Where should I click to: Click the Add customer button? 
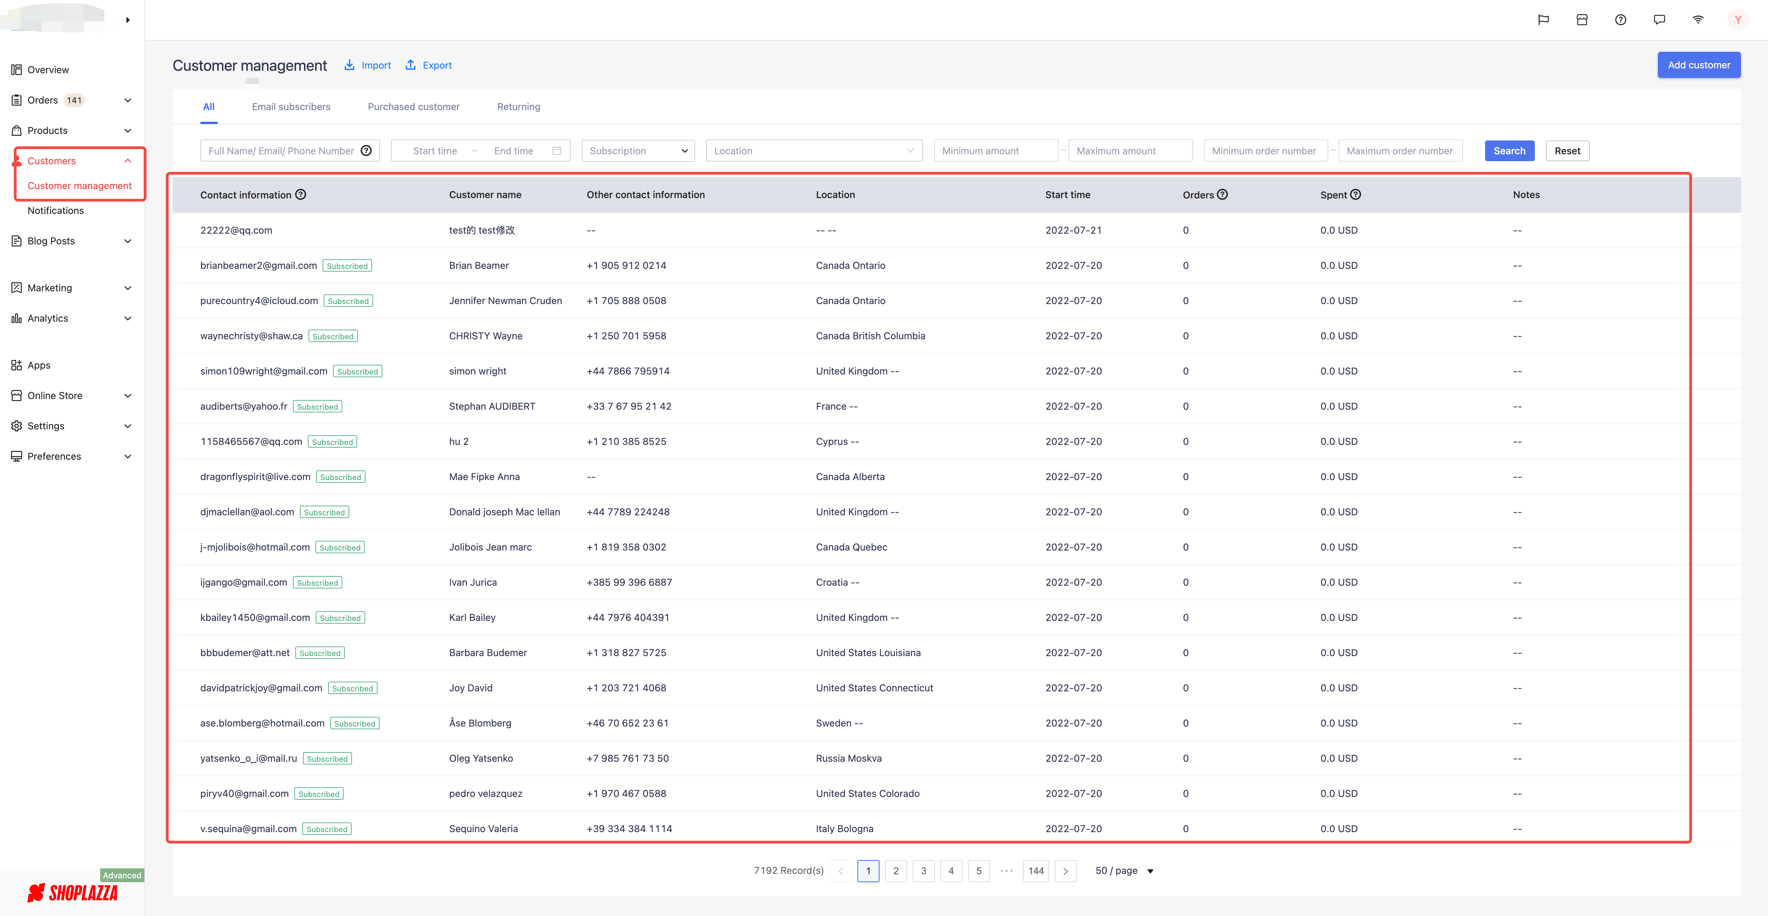click(x=1699, y=65)
